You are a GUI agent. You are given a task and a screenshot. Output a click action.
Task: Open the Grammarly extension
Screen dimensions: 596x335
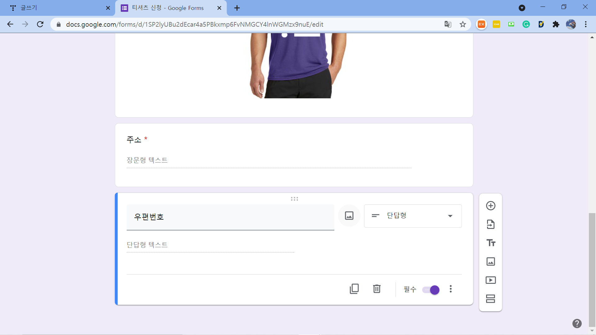tap(526, 24)
